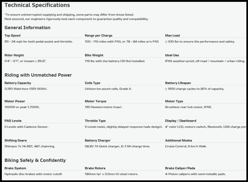Click the Motor Type label
The height and width of the screenshot is (182, 248).
[x=174, y=102]
